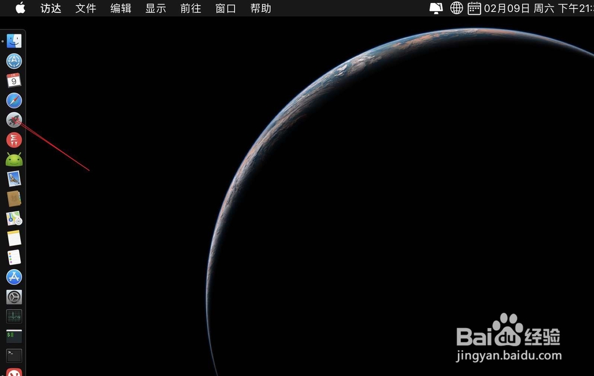Open the yellow Notes app
This screenshot has width=594, height=376.
[14, 238]
